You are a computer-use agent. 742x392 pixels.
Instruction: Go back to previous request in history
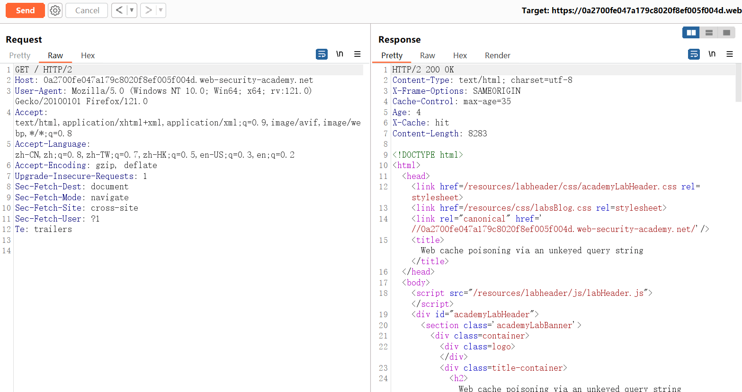[x=119, y=10]
